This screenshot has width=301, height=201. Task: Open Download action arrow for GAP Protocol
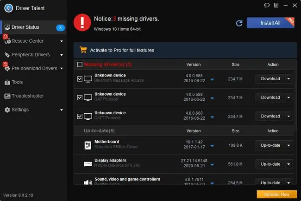click(x=288, y=97)
